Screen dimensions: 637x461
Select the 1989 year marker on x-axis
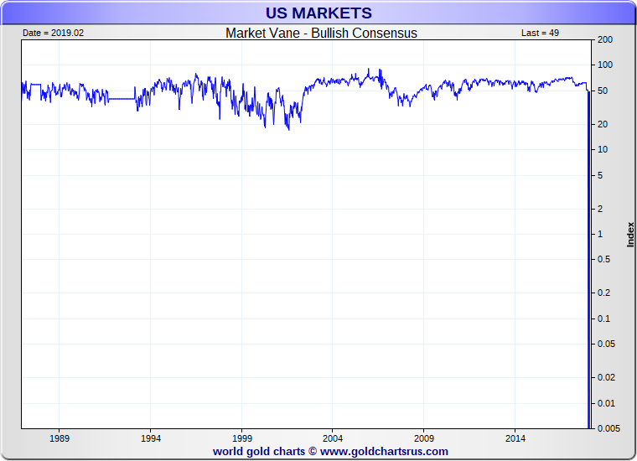[x=60, y=438]
